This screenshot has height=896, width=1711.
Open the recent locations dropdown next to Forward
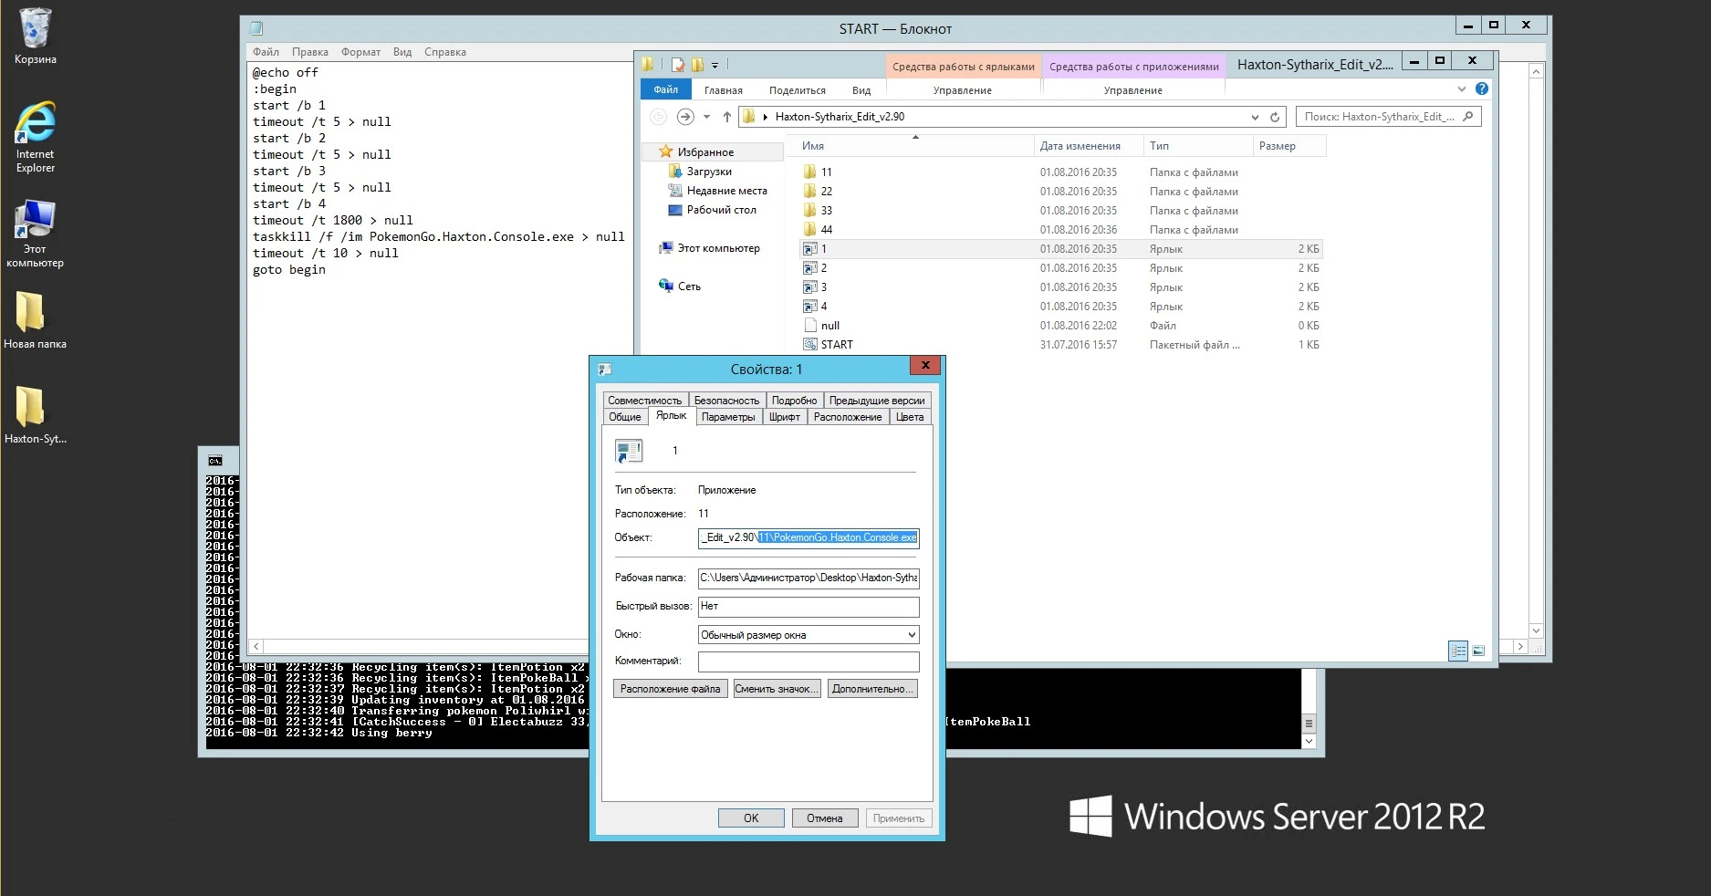[x=706, y=117]
